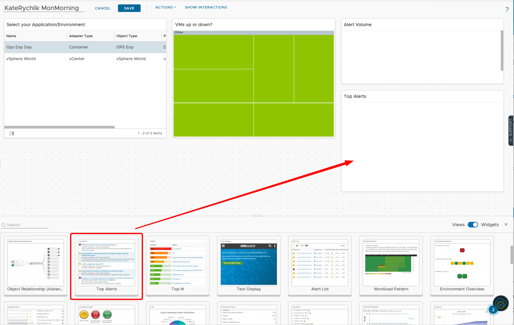Viewport: 514px width, 325px height.
Task: Open the column selector in the application list
Action: (x=12, y=133)
